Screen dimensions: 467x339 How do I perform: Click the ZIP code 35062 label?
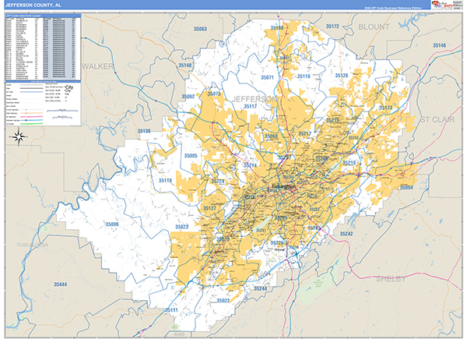point(188,97)
